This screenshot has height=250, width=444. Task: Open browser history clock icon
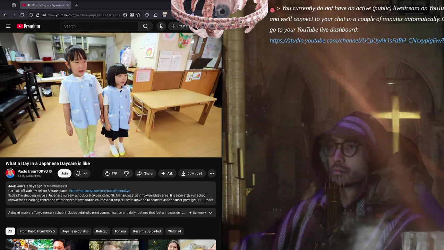pyautogui.click(x=147, y=15)
